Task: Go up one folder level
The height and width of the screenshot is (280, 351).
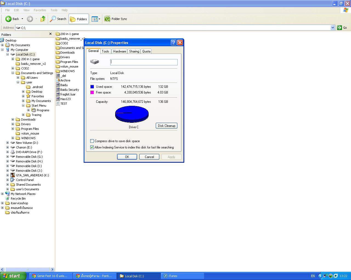Action: click(x=43, y=19)
